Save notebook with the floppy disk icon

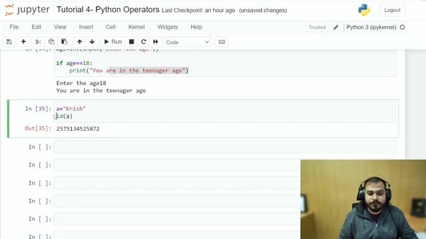(x=9, y=42)
